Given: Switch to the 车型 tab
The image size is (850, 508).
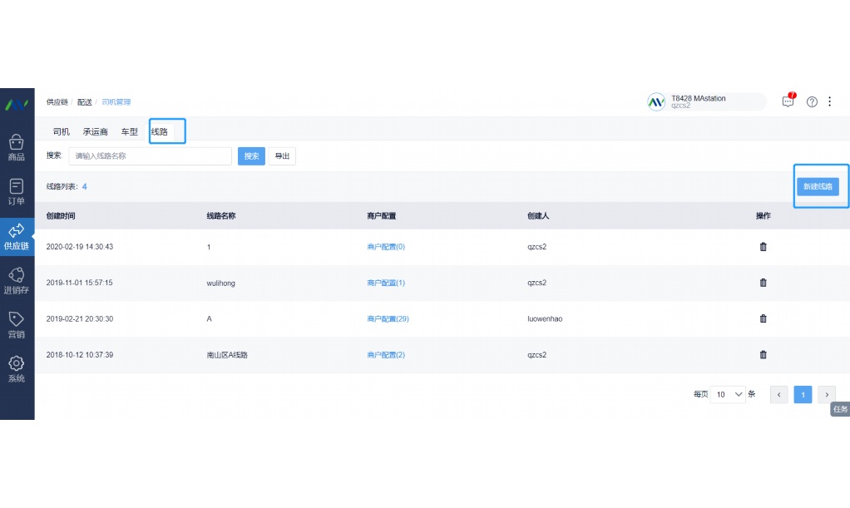Looking at the screenshot, I should (130, 131).
